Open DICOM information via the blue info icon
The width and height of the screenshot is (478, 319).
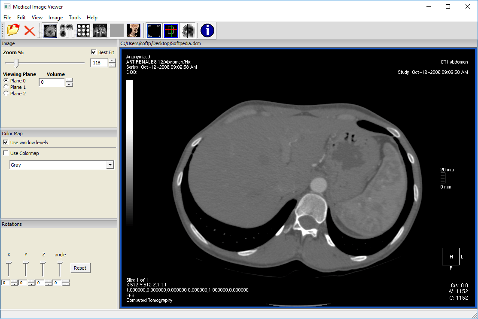(x=207, y=30)
